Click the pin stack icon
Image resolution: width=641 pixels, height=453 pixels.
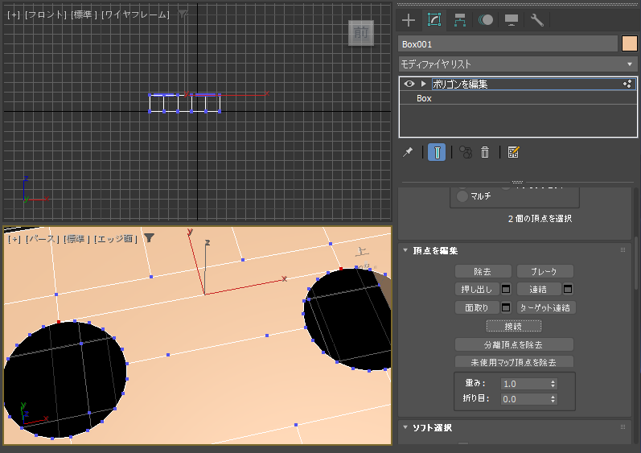click(x=408, y=153)
